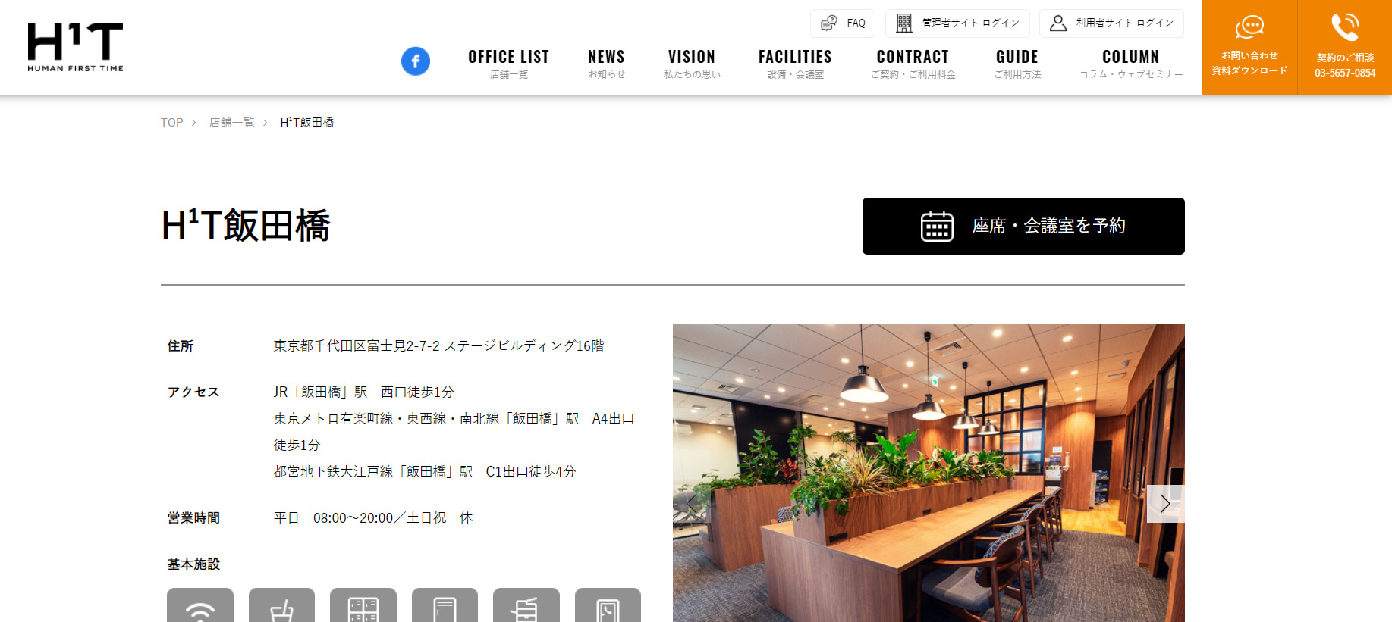Viewport: 1392px width, 622px height.
Task: Click the office interior photo
Action: point(929,473)
